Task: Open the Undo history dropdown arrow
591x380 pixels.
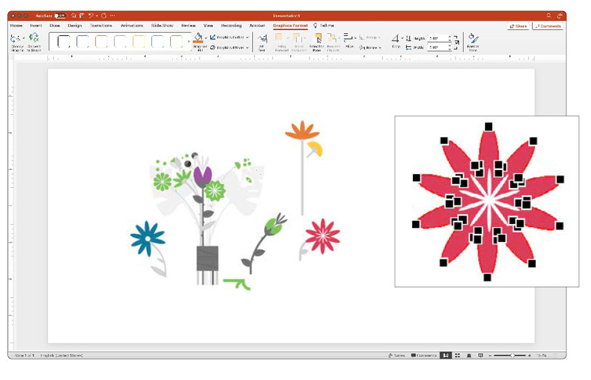Action: 97,16
